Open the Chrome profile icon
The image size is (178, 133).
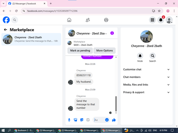168,11
